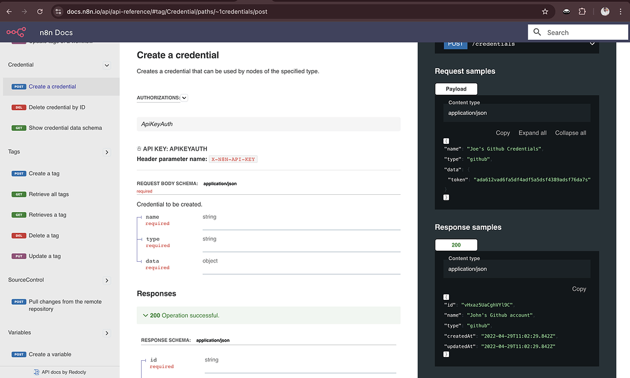
Task: Click the n8n Docs logo
Action: point(15,32)
